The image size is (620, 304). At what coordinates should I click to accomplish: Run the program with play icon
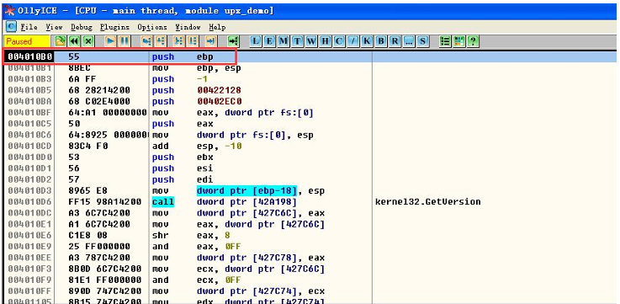[x=111, y=41]
